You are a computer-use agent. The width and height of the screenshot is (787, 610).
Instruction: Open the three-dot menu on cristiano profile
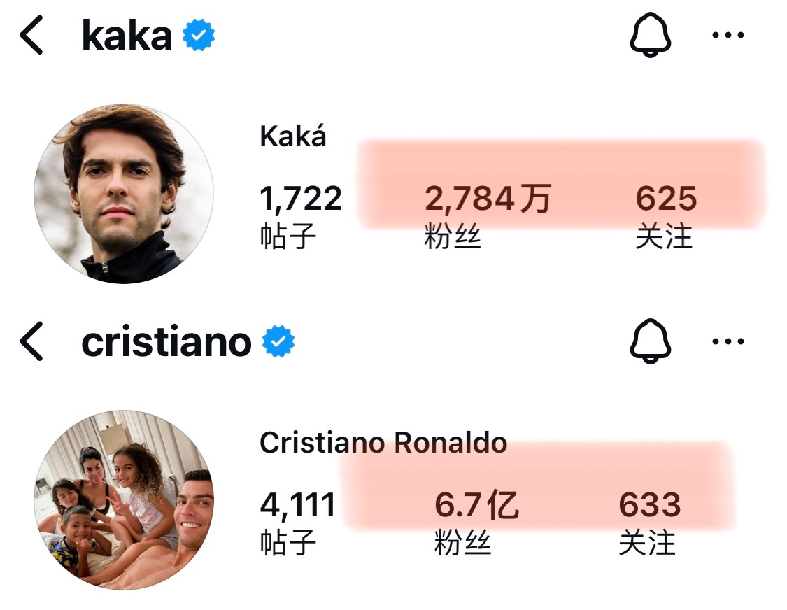click(728, 341)
